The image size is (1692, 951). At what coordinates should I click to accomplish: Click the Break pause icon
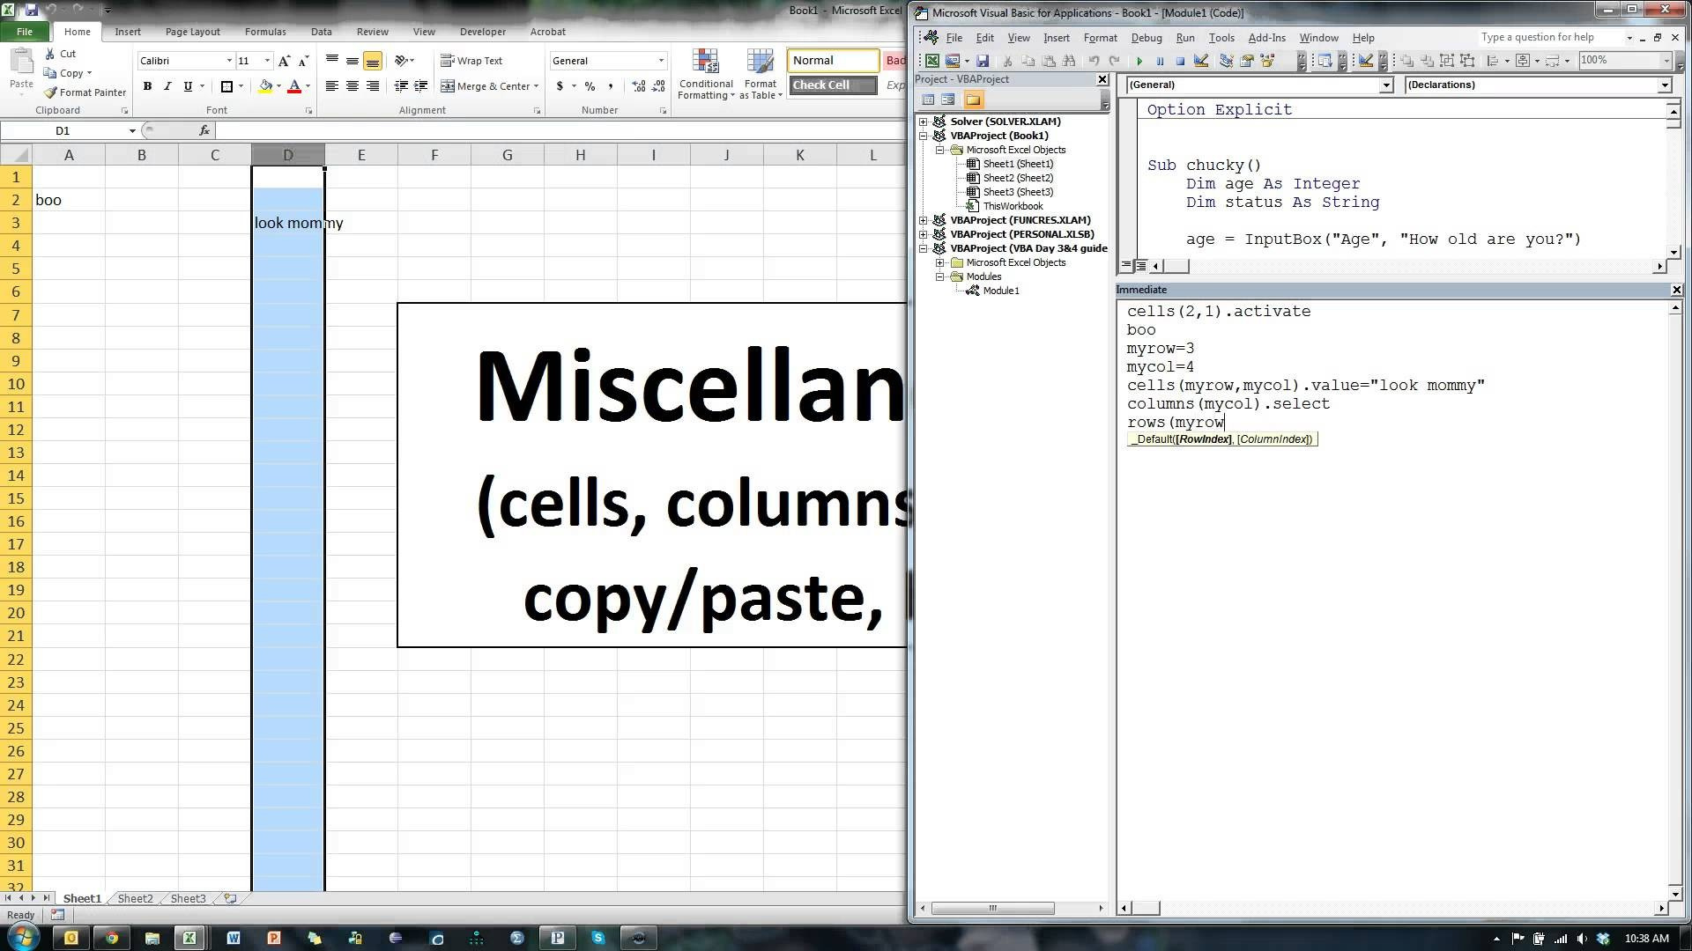(x=1160, y=61)
